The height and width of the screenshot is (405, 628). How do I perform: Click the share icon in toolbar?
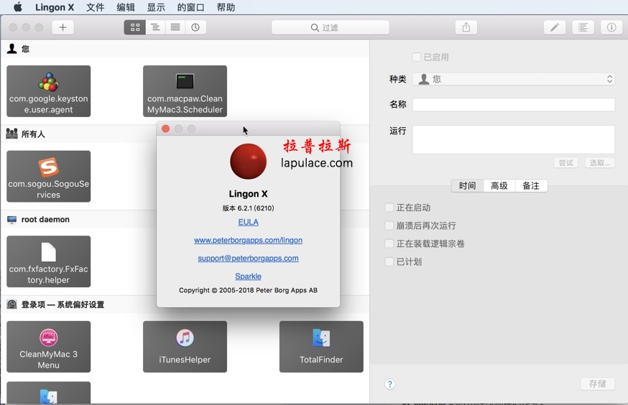466,27
